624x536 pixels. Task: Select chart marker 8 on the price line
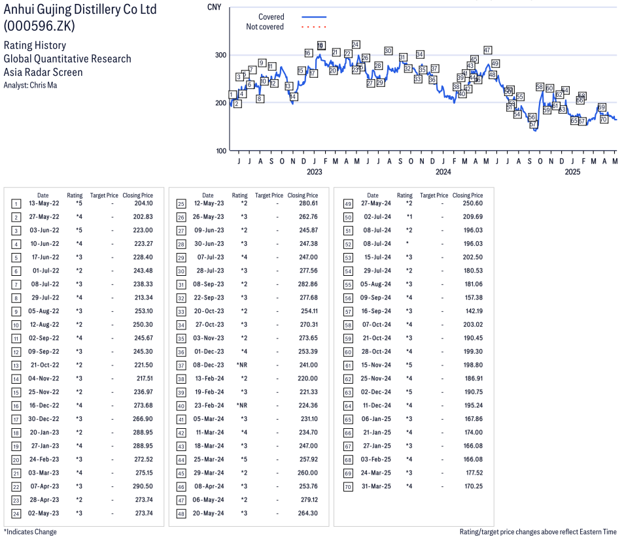(x=260, y=99)
